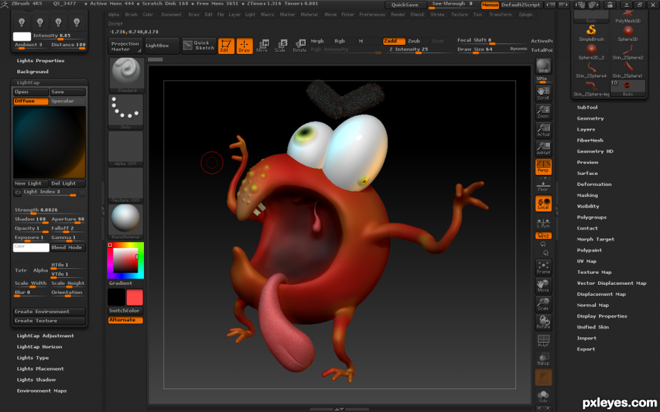This screenshot has height=412, width=660.
Task: Toggle XYZ rotation mode
Action: 543,236
